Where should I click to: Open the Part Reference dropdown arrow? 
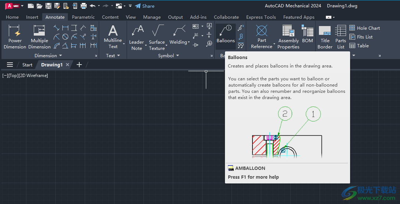[x=274, y=44]
